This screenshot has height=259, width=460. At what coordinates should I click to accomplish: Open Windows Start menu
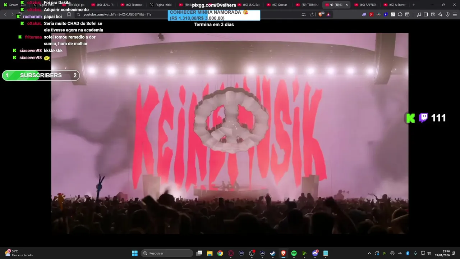[x=135, y=253]
